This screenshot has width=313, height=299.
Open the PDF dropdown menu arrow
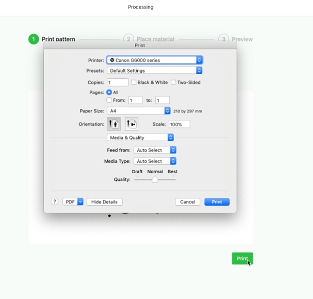pos(81,202)
